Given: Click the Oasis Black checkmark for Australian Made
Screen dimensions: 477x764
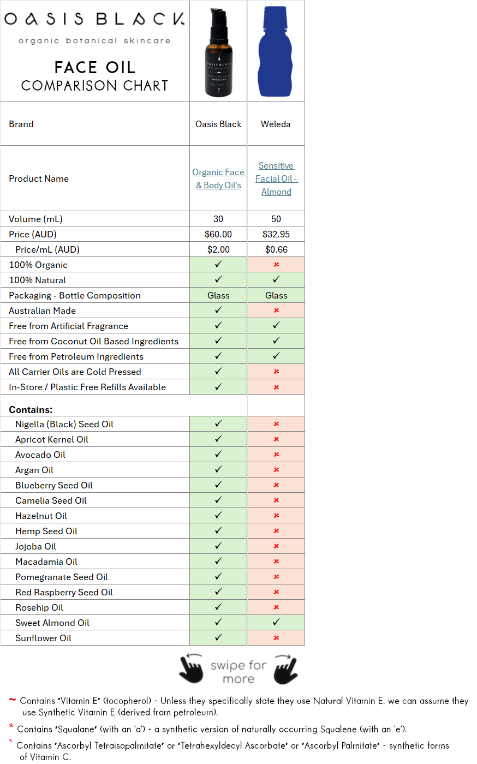Looking at the screenshot, I should click(x=218, y=310).
